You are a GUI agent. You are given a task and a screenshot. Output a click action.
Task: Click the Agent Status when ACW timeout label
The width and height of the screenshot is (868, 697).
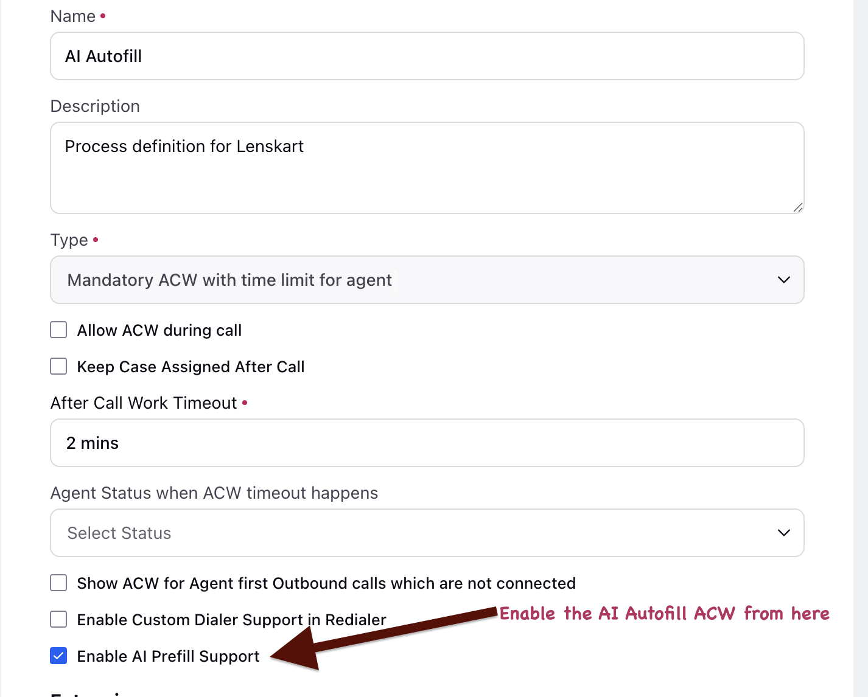point(214,493)
